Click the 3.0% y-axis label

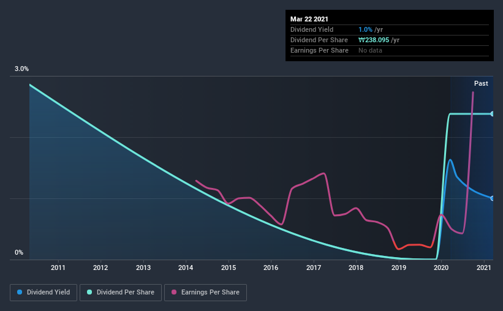pos(21,69)
